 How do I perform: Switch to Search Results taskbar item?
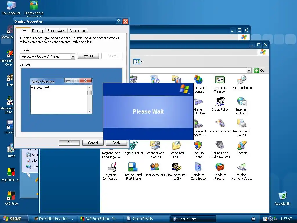click(146, 219)
